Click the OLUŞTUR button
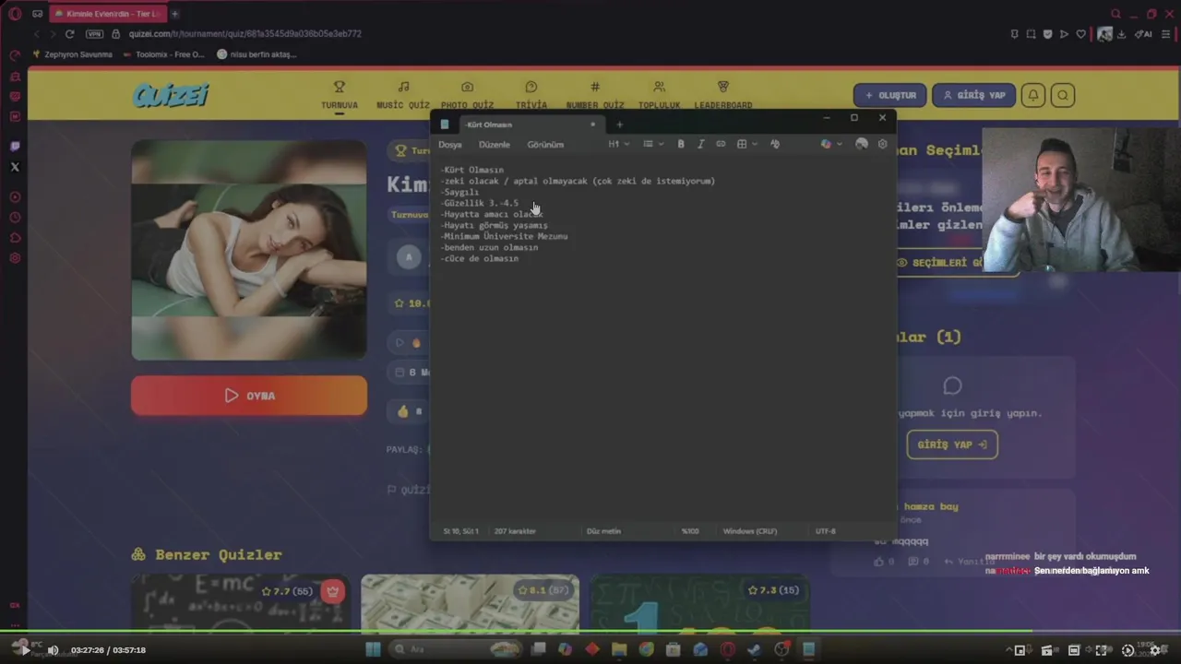Viewport: 1181px width, 664px height. 889,95
